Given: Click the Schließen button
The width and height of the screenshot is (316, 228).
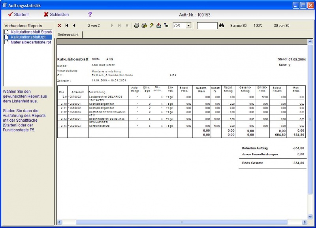Looking at the screenshot, I should 56,15.
